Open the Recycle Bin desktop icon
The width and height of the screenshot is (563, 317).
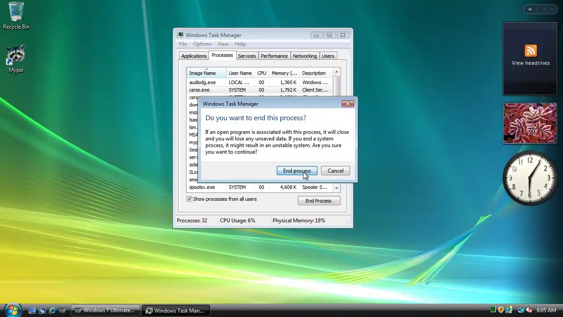(16, 16)
